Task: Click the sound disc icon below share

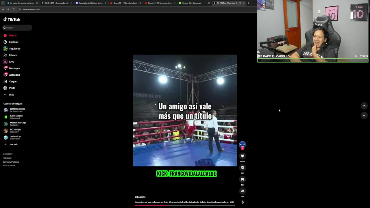Action: coord(243,203)
